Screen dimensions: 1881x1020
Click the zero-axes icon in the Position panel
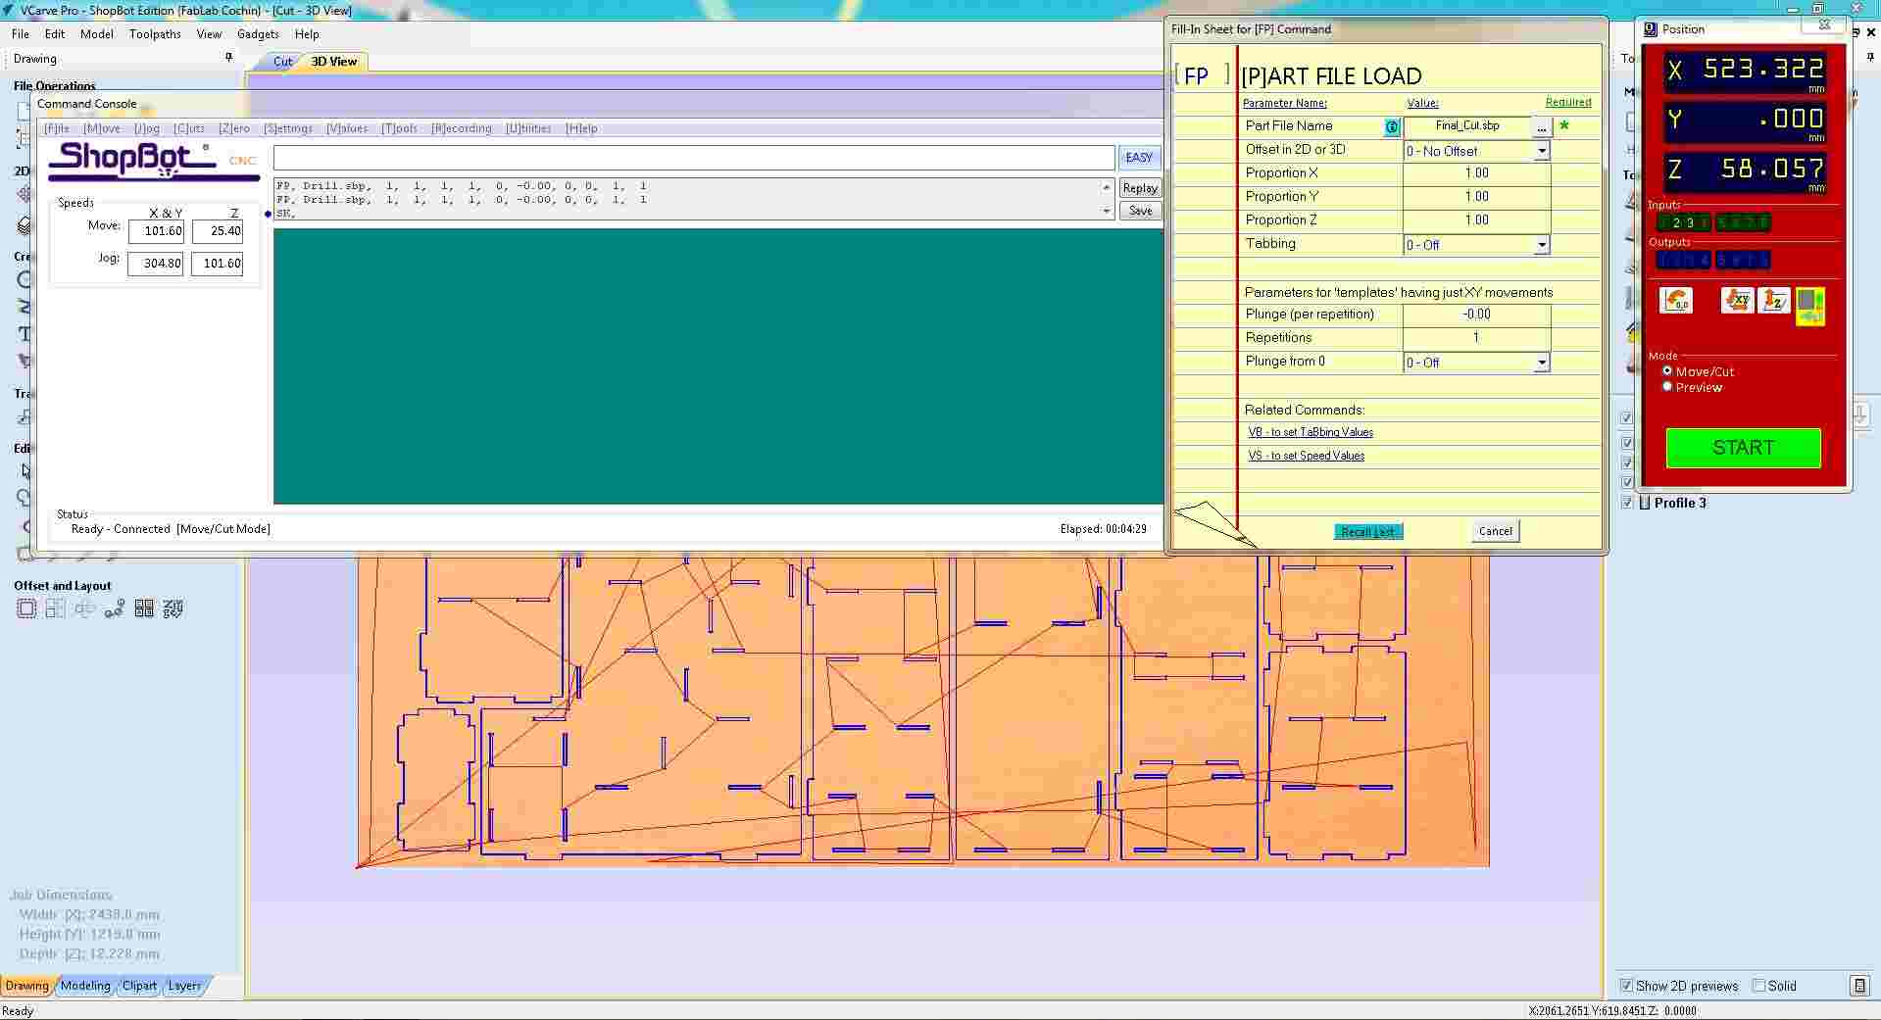[1676, 301]
